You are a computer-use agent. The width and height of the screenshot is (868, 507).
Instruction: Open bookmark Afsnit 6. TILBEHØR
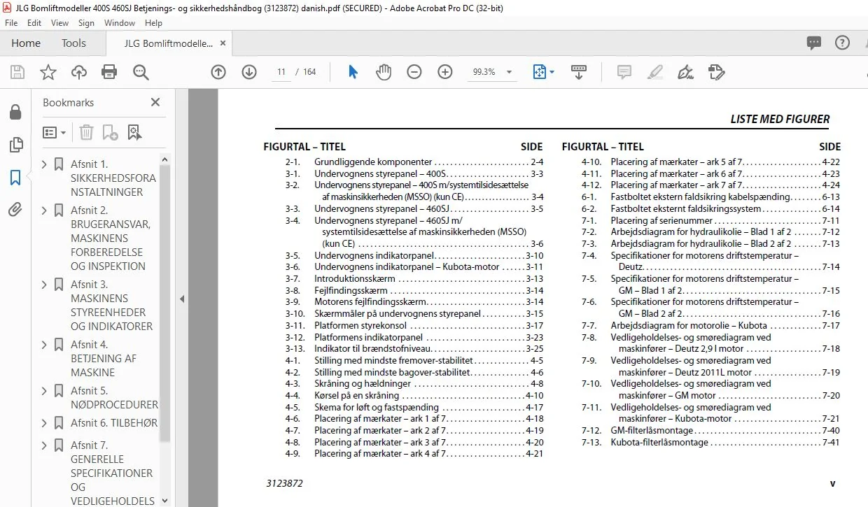pos(114,423)
